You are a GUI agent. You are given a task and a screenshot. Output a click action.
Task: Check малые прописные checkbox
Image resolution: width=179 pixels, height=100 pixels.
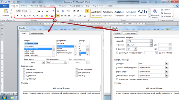pyautogui.click(x=77, y=69)
